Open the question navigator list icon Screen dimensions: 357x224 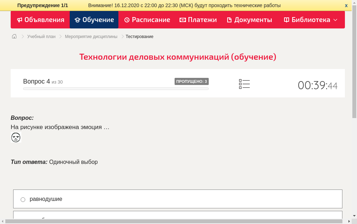(244, 84)
